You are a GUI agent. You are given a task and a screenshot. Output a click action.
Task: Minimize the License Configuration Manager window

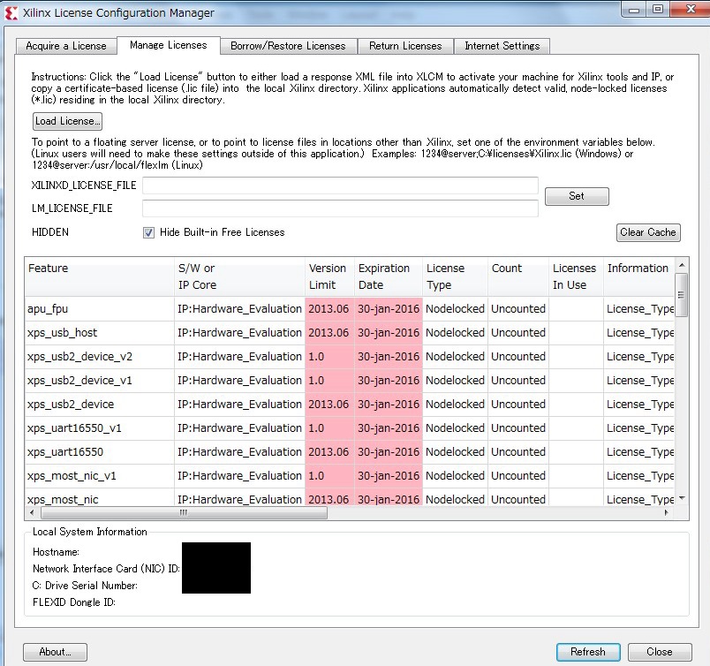point(634,10)
